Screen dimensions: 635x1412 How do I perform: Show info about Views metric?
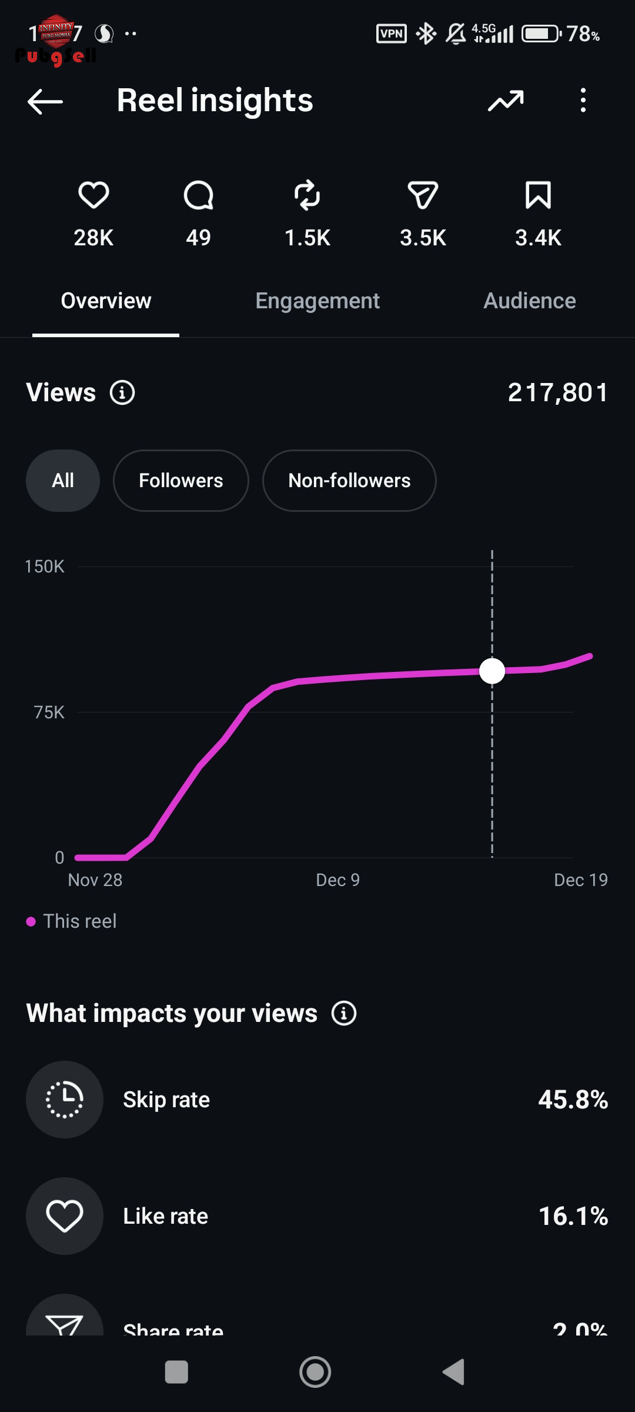122,392
